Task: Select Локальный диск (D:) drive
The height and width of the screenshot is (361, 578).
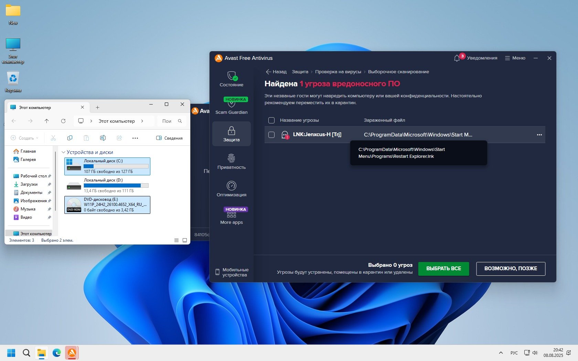Action: point(107,186)
